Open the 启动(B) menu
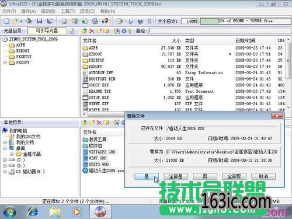This screenshot has width=292, height=219. click(x=48, y=11)
